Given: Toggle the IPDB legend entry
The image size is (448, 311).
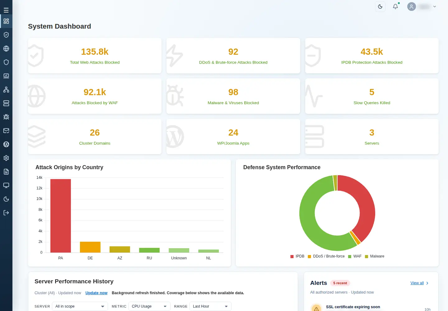Looking at the screenshot, I should pos(297,256).
